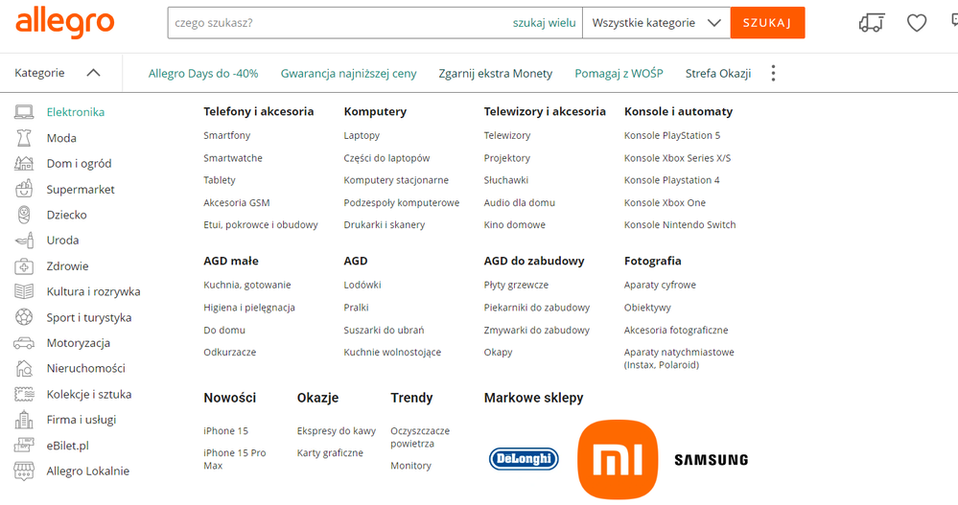
Task: Open Strefa Okazji tab
Action: click(718, 73)
